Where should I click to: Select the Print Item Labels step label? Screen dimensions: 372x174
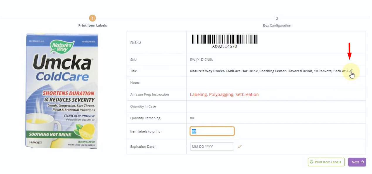(x=92, y=25)
